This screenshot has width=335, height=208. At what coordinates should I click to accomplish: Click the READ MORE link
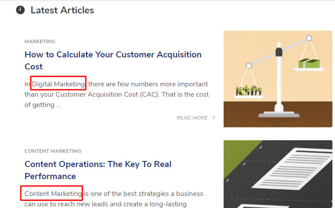[x=192, y=118]
